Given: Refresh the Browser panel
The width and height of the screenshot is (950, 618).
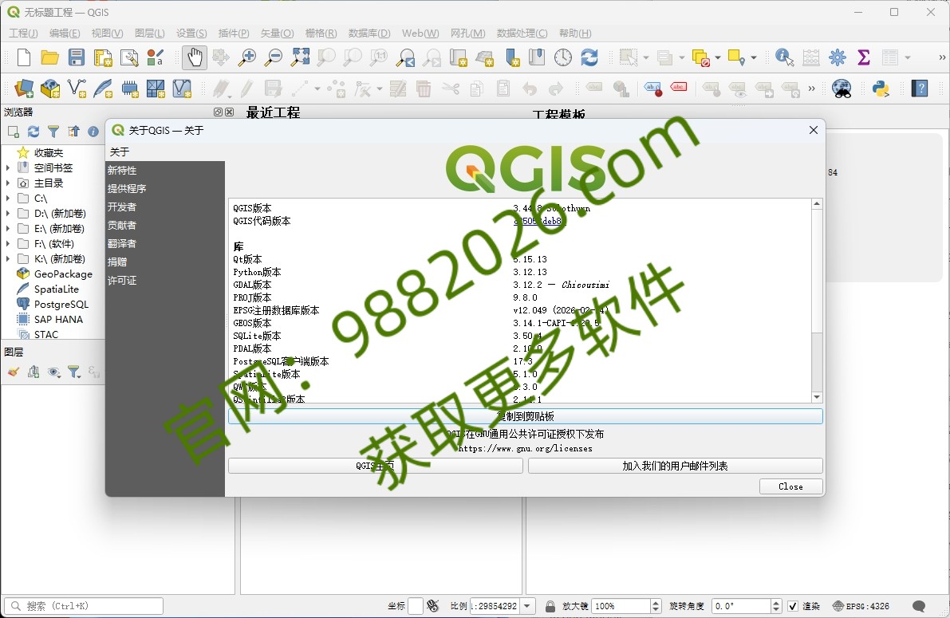Looking at the screenshot, I should (34, 132).
